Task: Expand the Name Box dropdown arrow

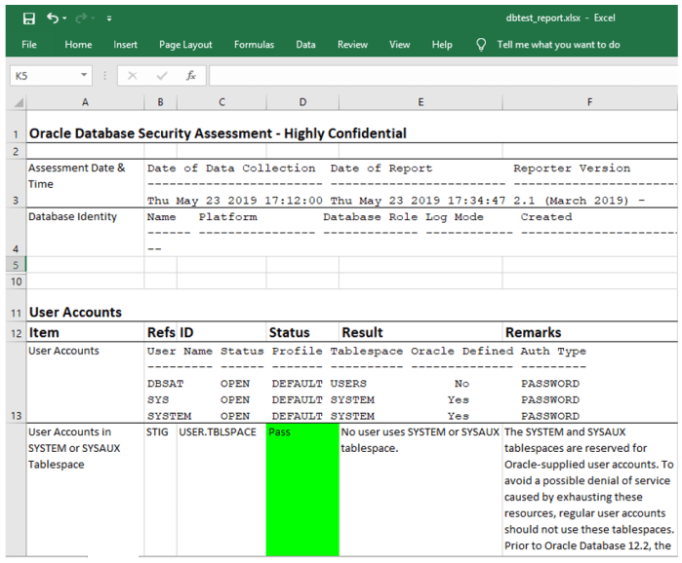Action: pyautogui.click(x=85, y=75)
